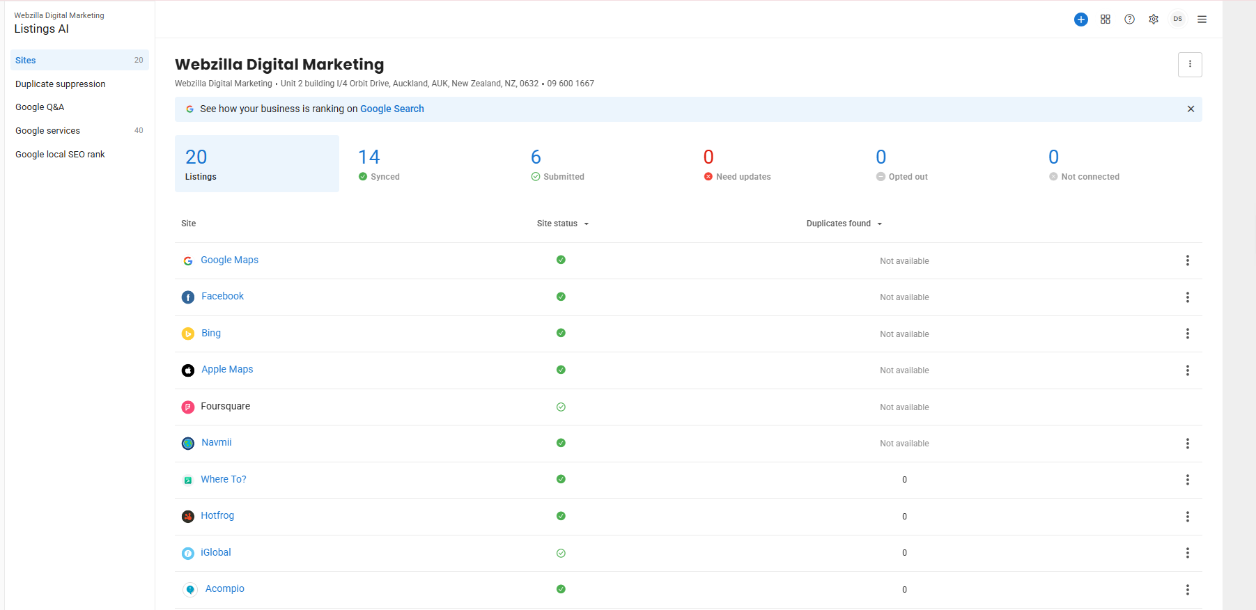Open Where To? row three-dot menu

(x=1188, y=480)
